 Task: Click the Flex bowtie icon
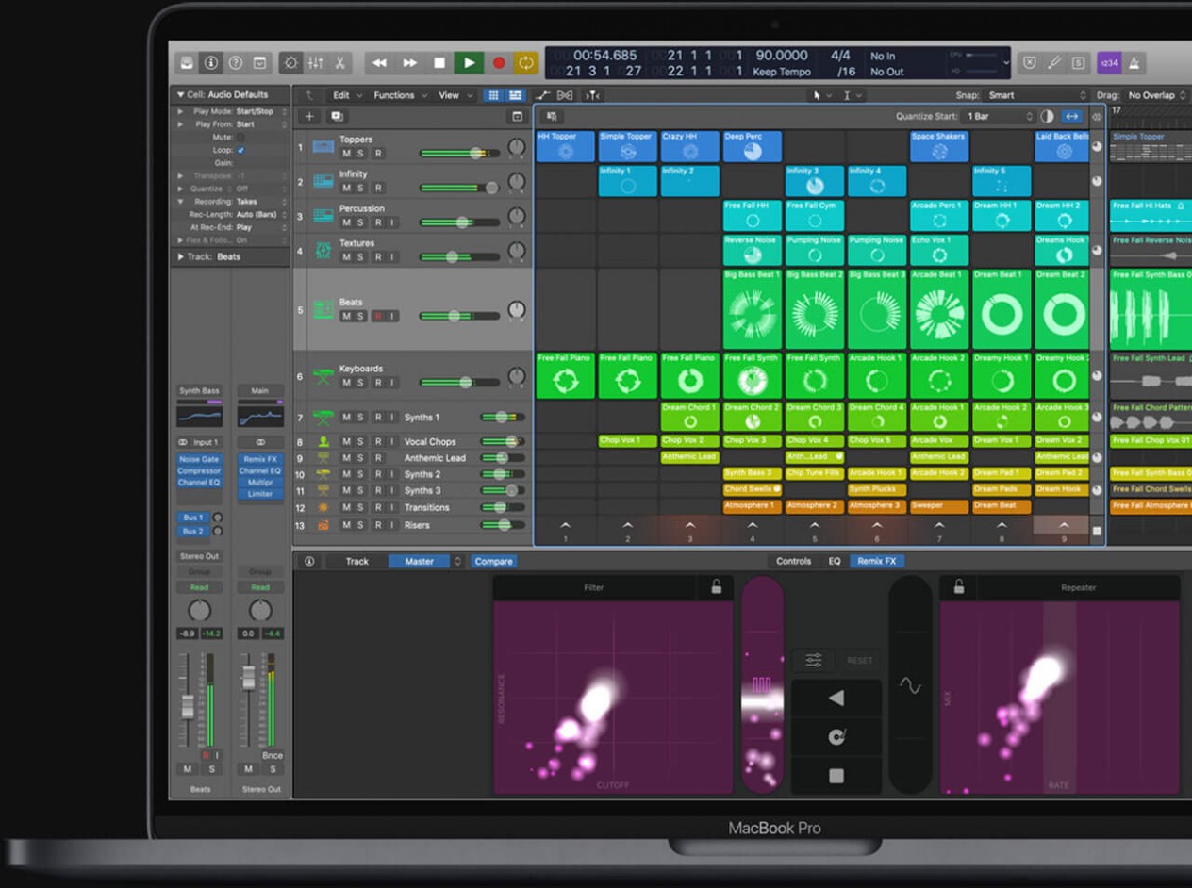point(565,95)
